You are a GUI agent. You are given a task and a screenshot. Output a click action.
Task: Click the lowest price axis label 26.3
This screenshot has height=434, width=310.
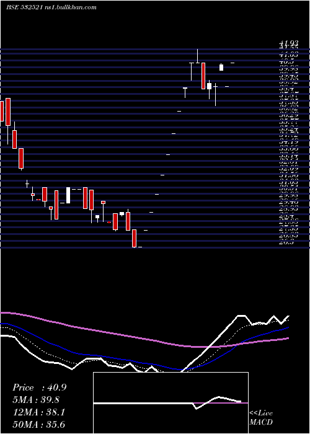coord(286,243)
